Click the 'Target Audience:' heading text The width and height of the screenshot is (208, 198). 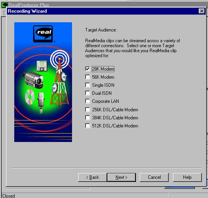(x=101, y=30)
